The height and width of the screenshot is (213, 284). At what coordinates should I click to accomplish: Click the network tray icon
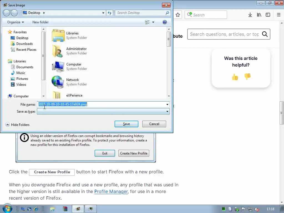(250, 209)
